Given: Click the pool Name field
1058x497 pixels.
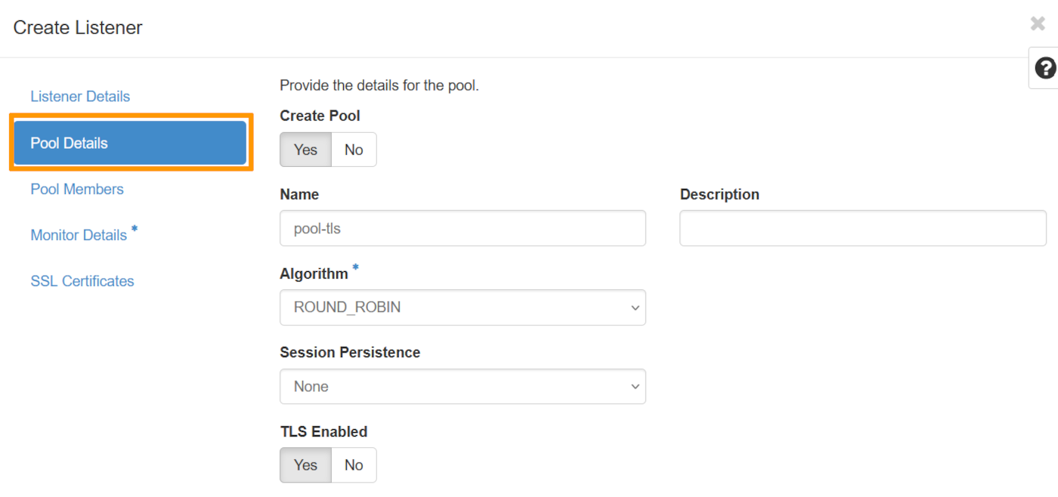Looking at the screenshot, I should coord(462,228).
